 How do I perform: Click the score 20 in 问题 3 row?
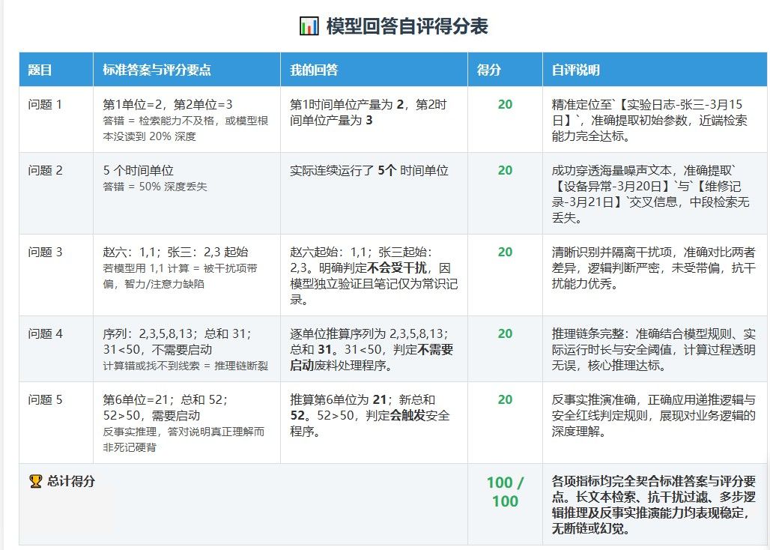(505, 252)
